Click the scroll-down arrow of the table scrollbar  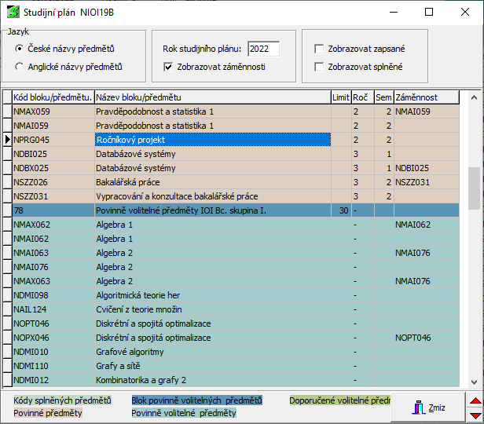point(474,381)
